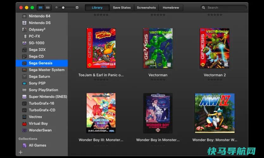Switch to grid view layout
Screen dimensions: 264x158
(41, 8)
